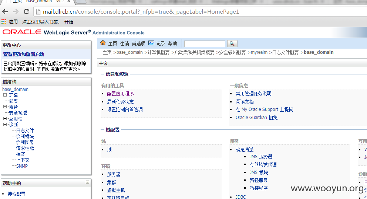The height and width of the screenshot is (199, 367).
Task: Open 上下文 tree item
Action: [x=23, y=160]
